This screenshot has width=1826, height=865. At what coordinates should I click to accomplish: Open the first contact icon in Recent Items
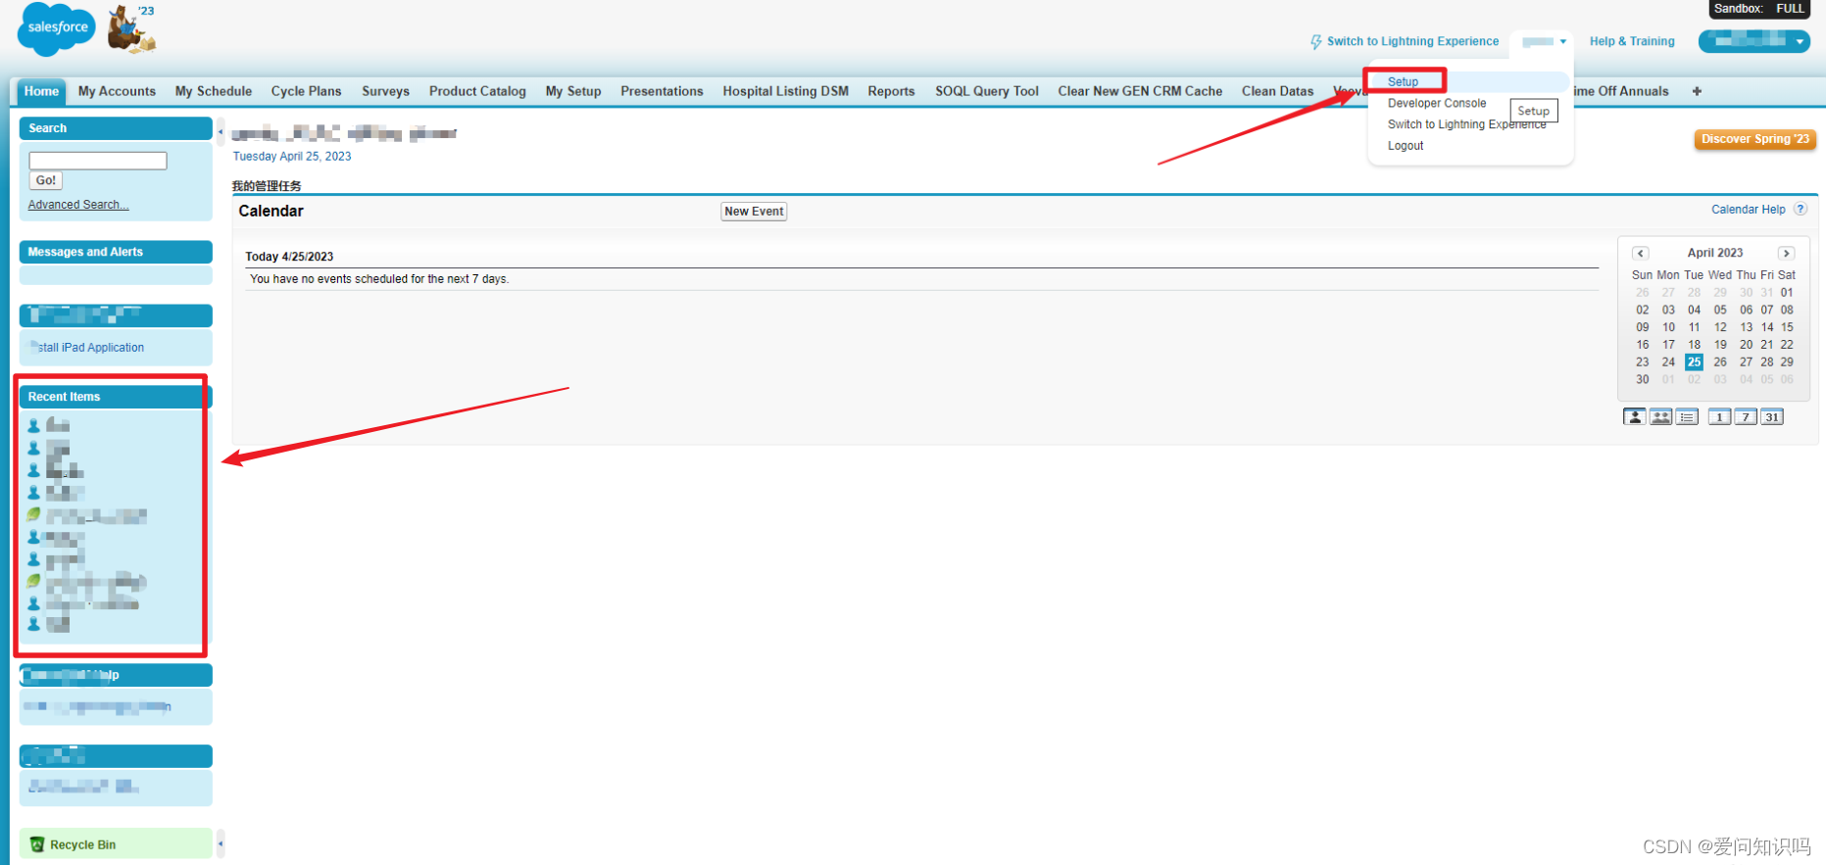click(34, 425)
